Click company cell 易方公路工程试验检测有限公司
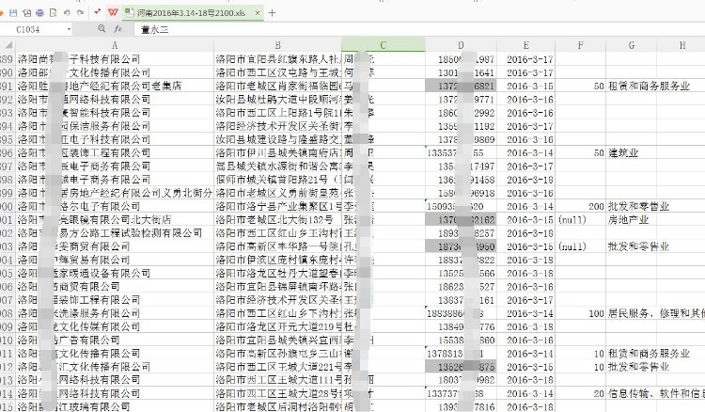Viewport: 705px width, 412px height. pos(115,233)
